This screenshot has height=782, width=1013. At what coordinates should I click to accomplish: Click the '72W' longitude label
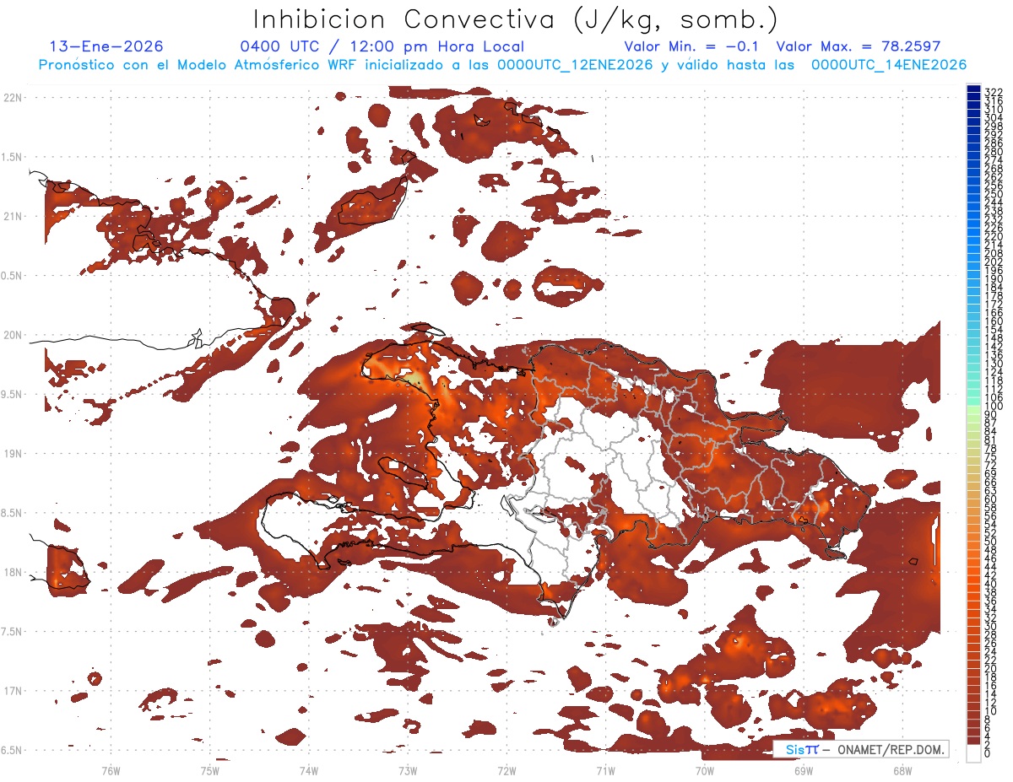coord(506,771)
